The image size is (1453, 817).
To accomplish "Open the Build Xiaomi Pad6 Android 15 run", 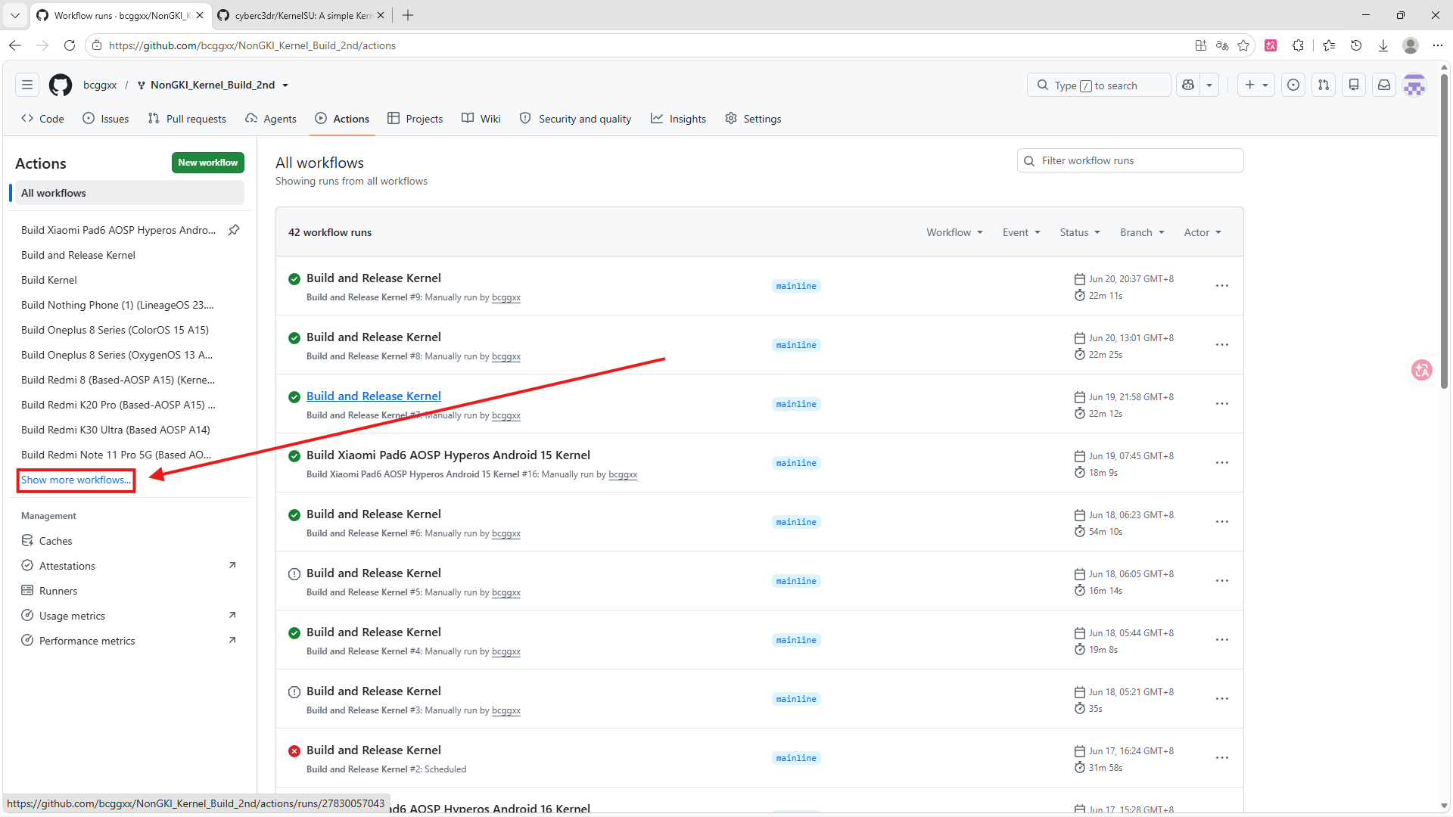I will point(448,455).
